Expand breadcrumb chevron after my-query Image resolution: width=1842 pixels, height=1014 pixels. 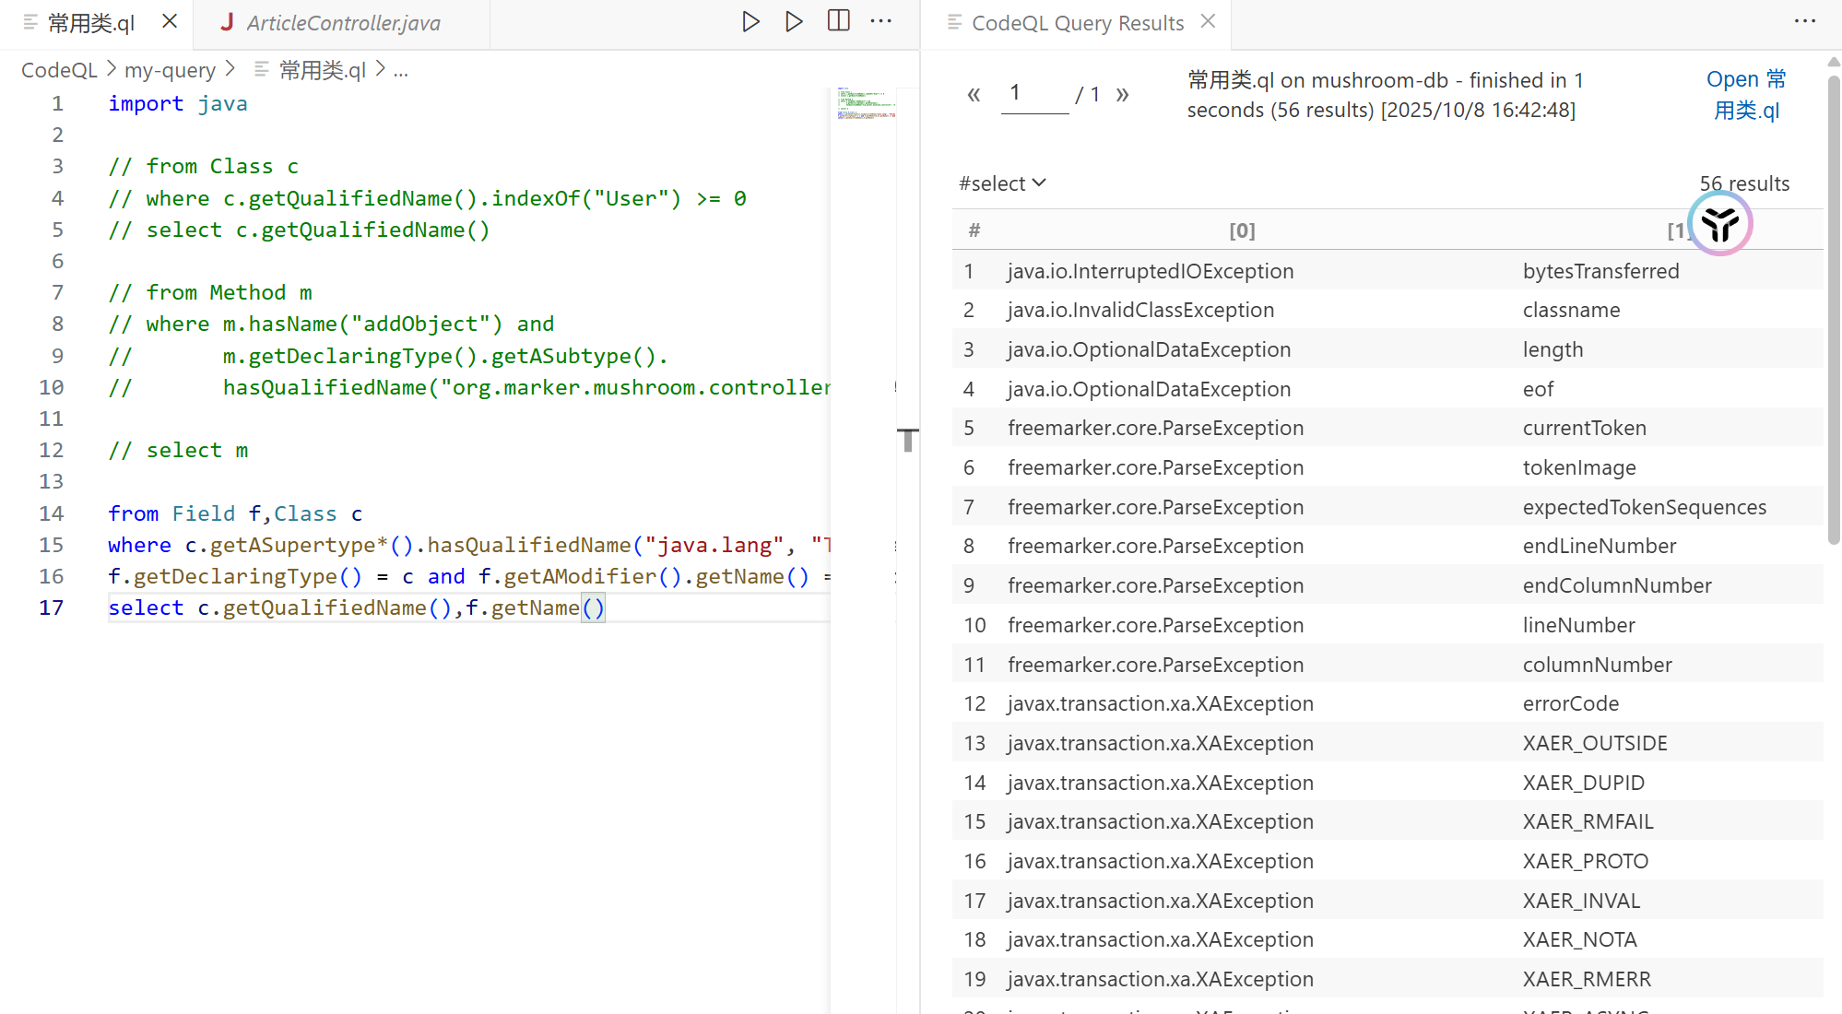[230, 69]
